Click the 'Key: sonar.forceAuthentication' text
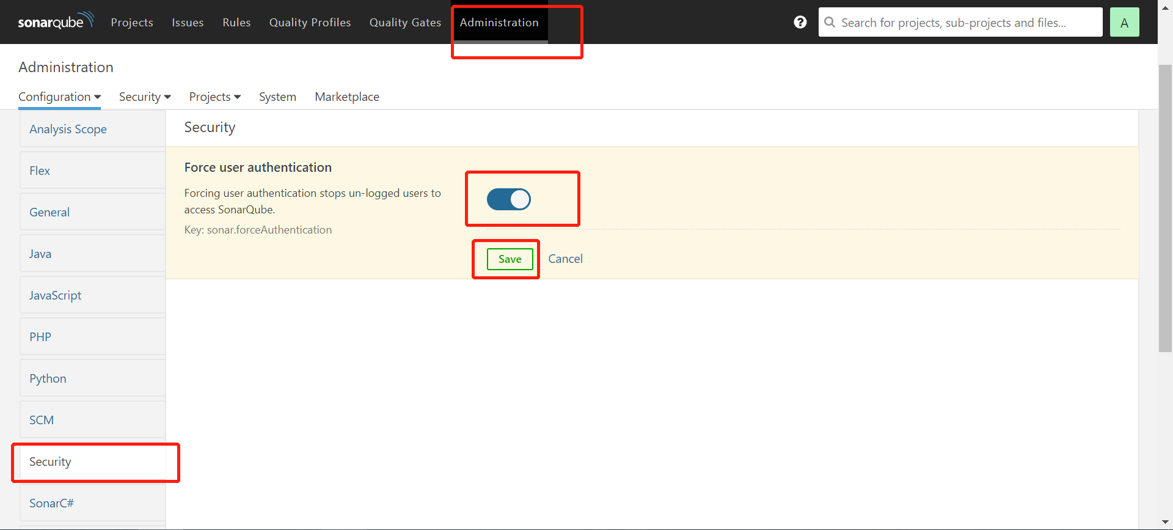 click(258, 230)
